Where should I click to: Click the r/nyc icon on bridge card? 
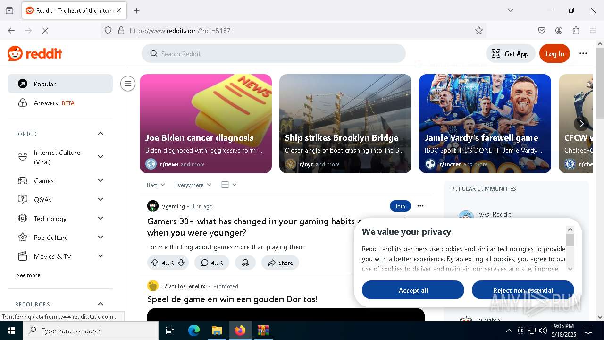coord(291,164)
